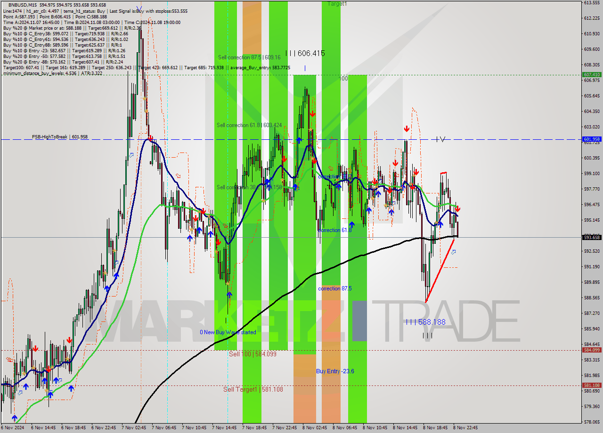Image resolution: width=603 pixels, height=433 pixels.
Task: Click the 'Sell correction 87.5 | 609.16' label
Action: tap(249, 57)
